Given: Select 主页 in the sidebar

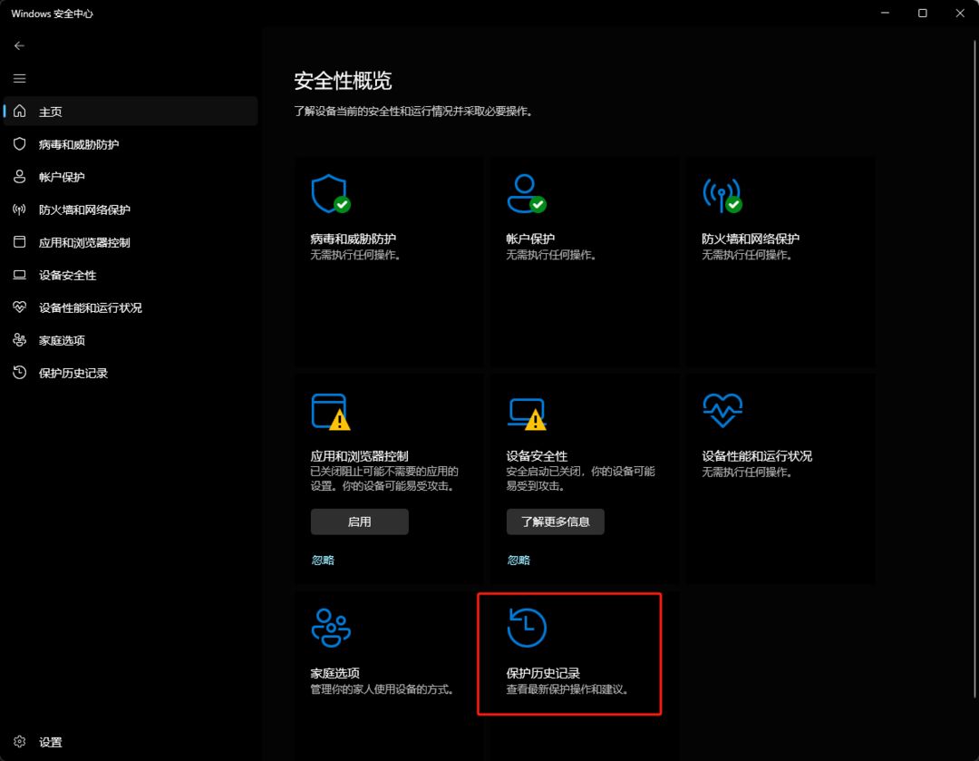Looking at the screenshot, I should [131, 112].
